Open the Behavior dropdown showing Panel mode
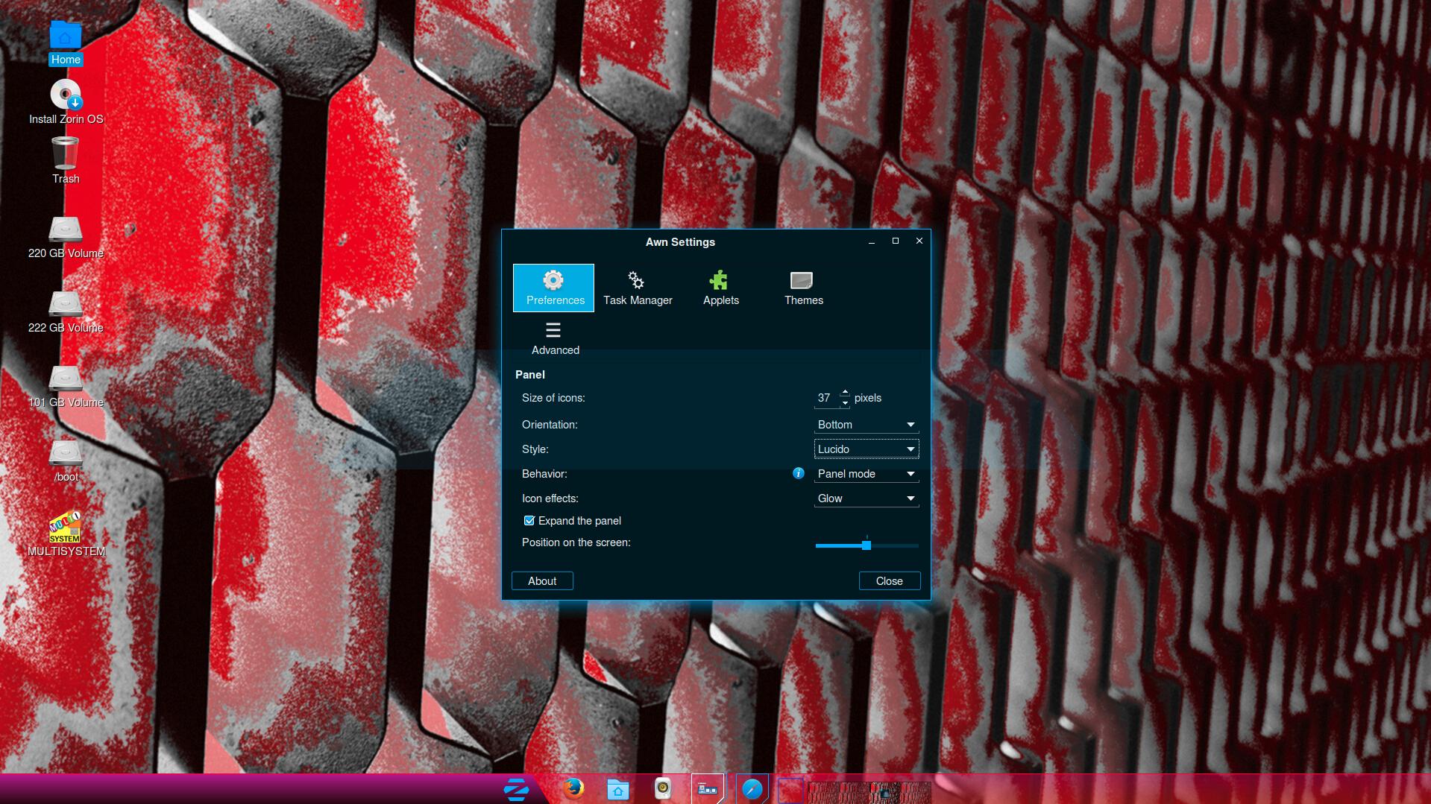This screenshot has width=1431, height=804. tap(866, 474)
